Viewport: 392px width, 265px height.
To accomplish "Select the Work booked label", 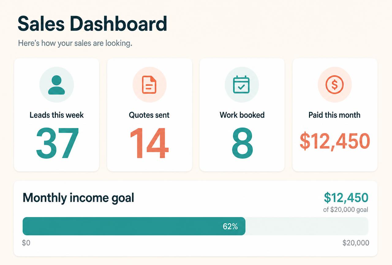I will (242, 115).
